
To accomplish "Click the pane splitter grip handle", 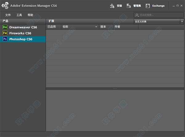I will point(115,88).
